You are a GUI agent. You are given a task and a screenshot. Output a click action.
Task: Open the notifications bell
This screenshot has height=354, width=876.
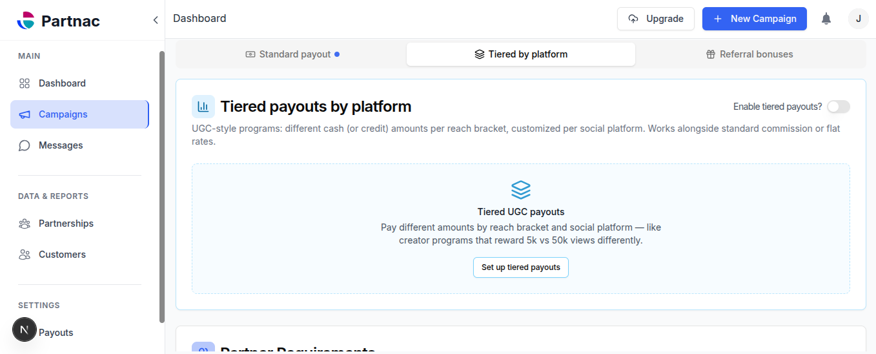[826, 19]
